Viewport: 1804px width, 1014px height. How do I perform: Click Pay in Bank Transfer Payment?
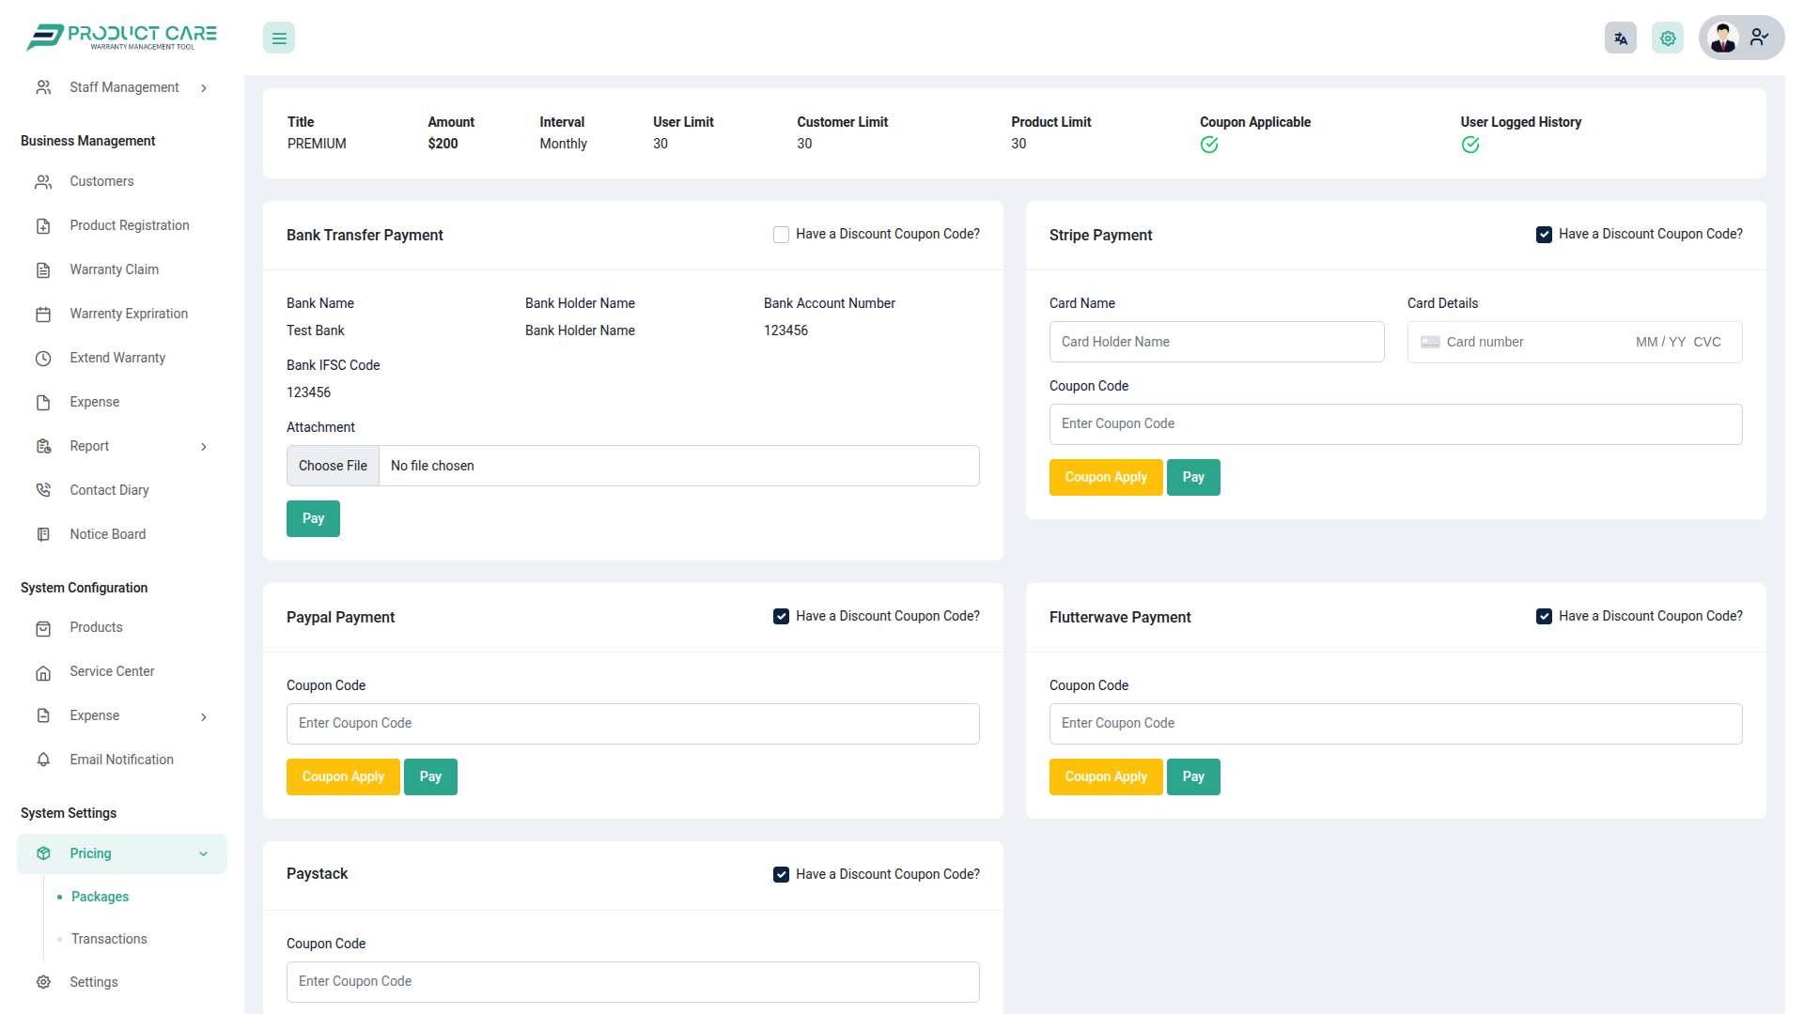(x=313, y=518)
